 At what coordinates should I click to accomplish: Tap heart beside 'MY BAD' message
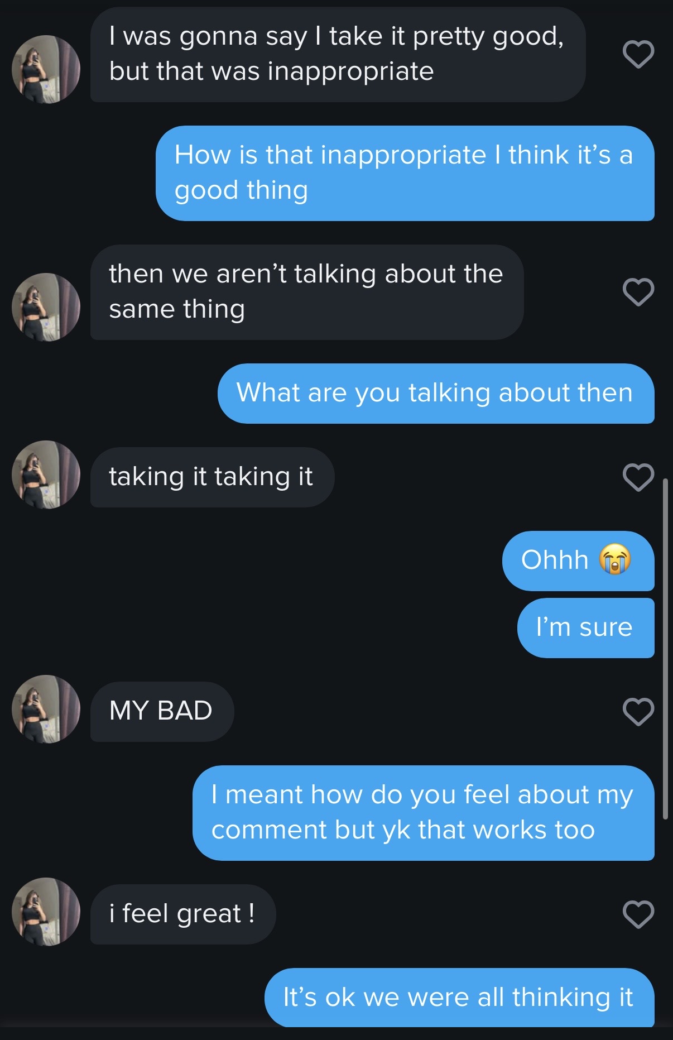pyautogui.click(x=638, y=712)
